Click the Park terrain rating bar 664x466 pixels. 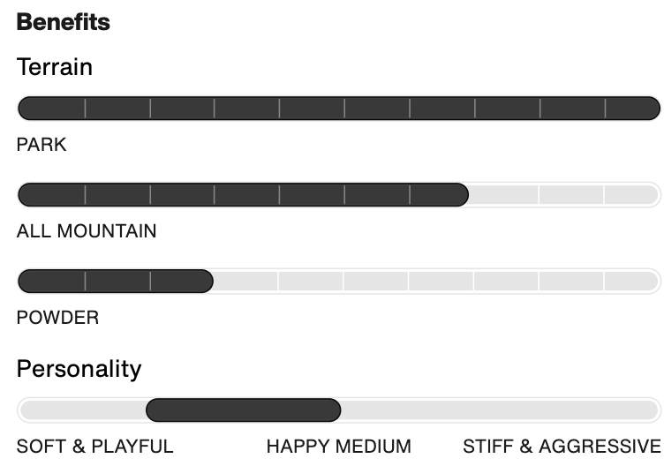click(x=339, y=109)
